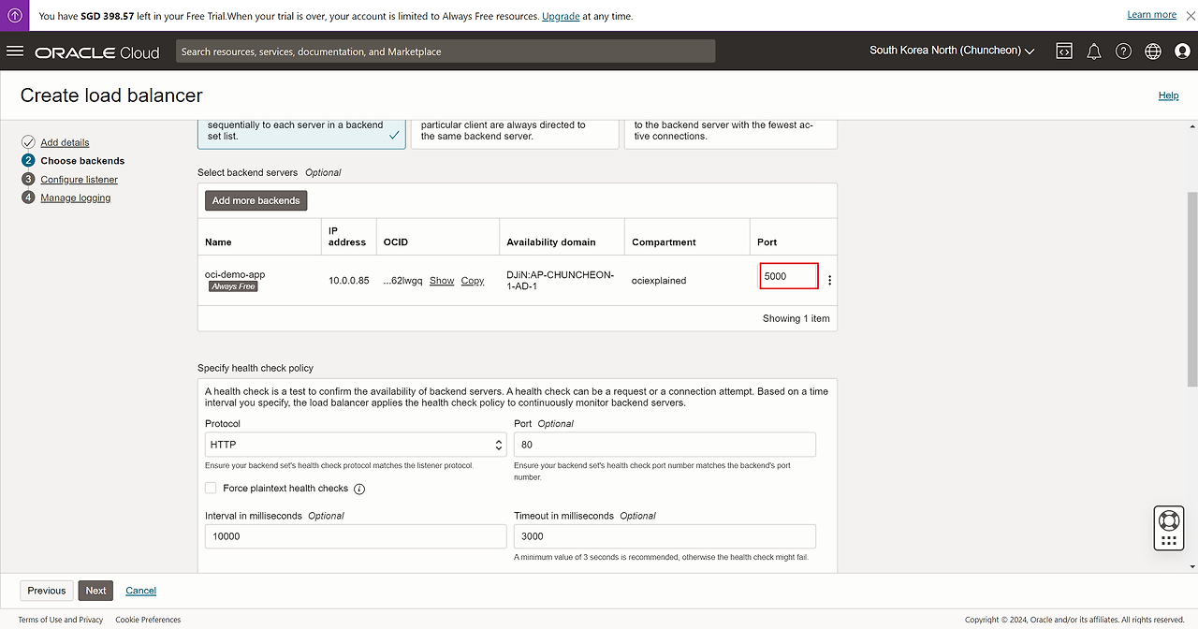Open the language globe icon
The height and width of the screenshot is (629, 1198).
click(x=1152, y=51)
